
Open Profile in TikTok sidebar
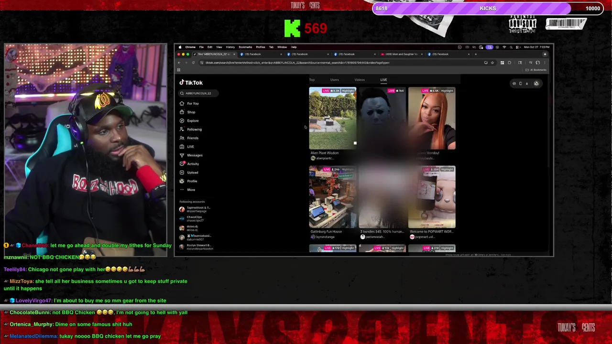point(188,181)
